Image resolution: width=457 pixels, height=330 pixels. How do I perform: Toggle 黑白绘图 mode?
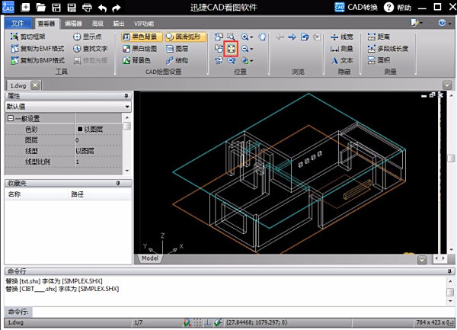point(140,49)
